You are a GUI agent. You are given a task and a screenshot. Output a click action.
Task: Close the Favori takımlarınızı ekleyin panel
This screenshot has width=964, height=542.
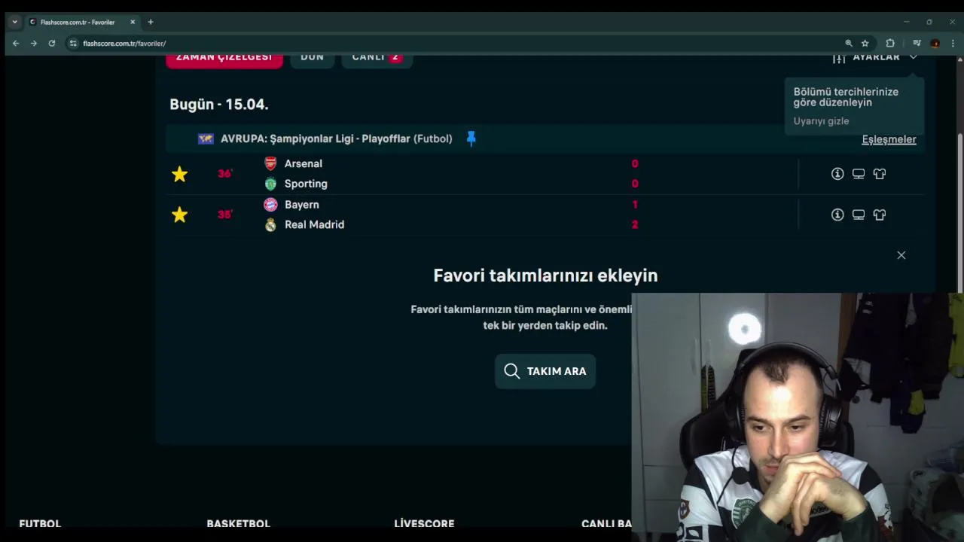click(901, 255)
